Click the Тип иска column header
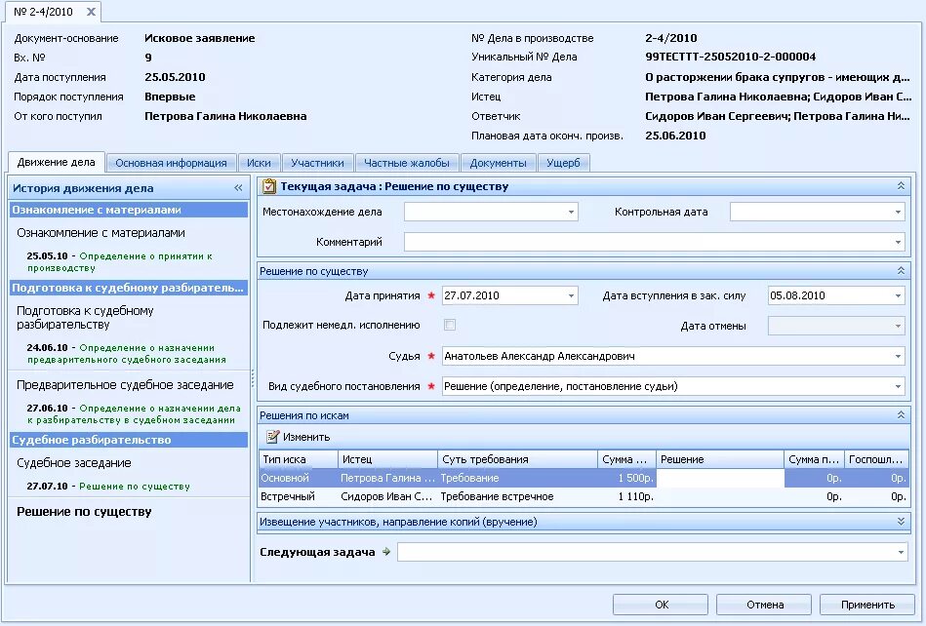Screen dimensions: 926x626 (x=299, y=459)
